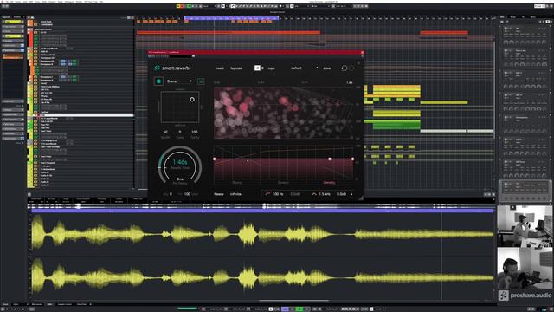Toggle the A state button in smart:reverb
The image size is (554, 312).
tap(257, 68)
